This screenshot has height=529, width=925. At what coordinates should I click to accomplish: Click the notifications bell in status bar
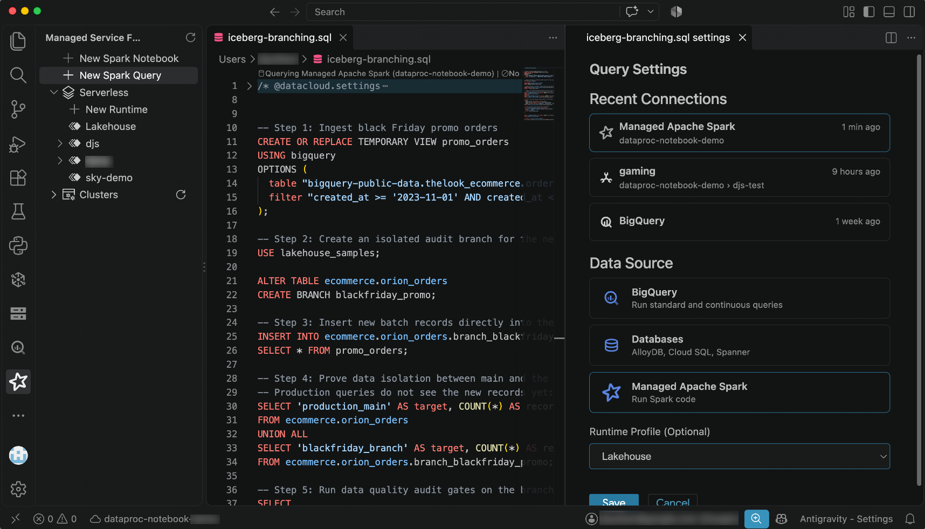point(910,519)
